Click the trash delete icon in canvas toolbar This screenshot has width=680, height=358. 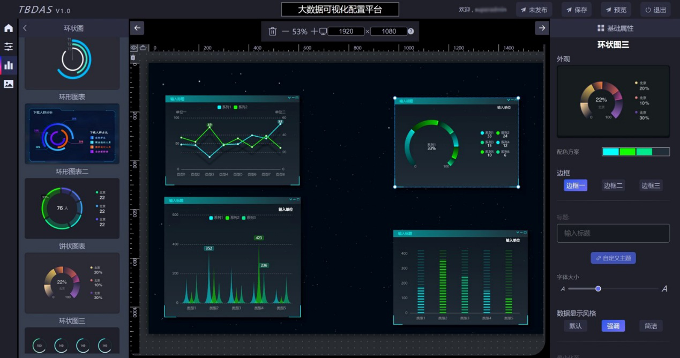click(272, 32)
